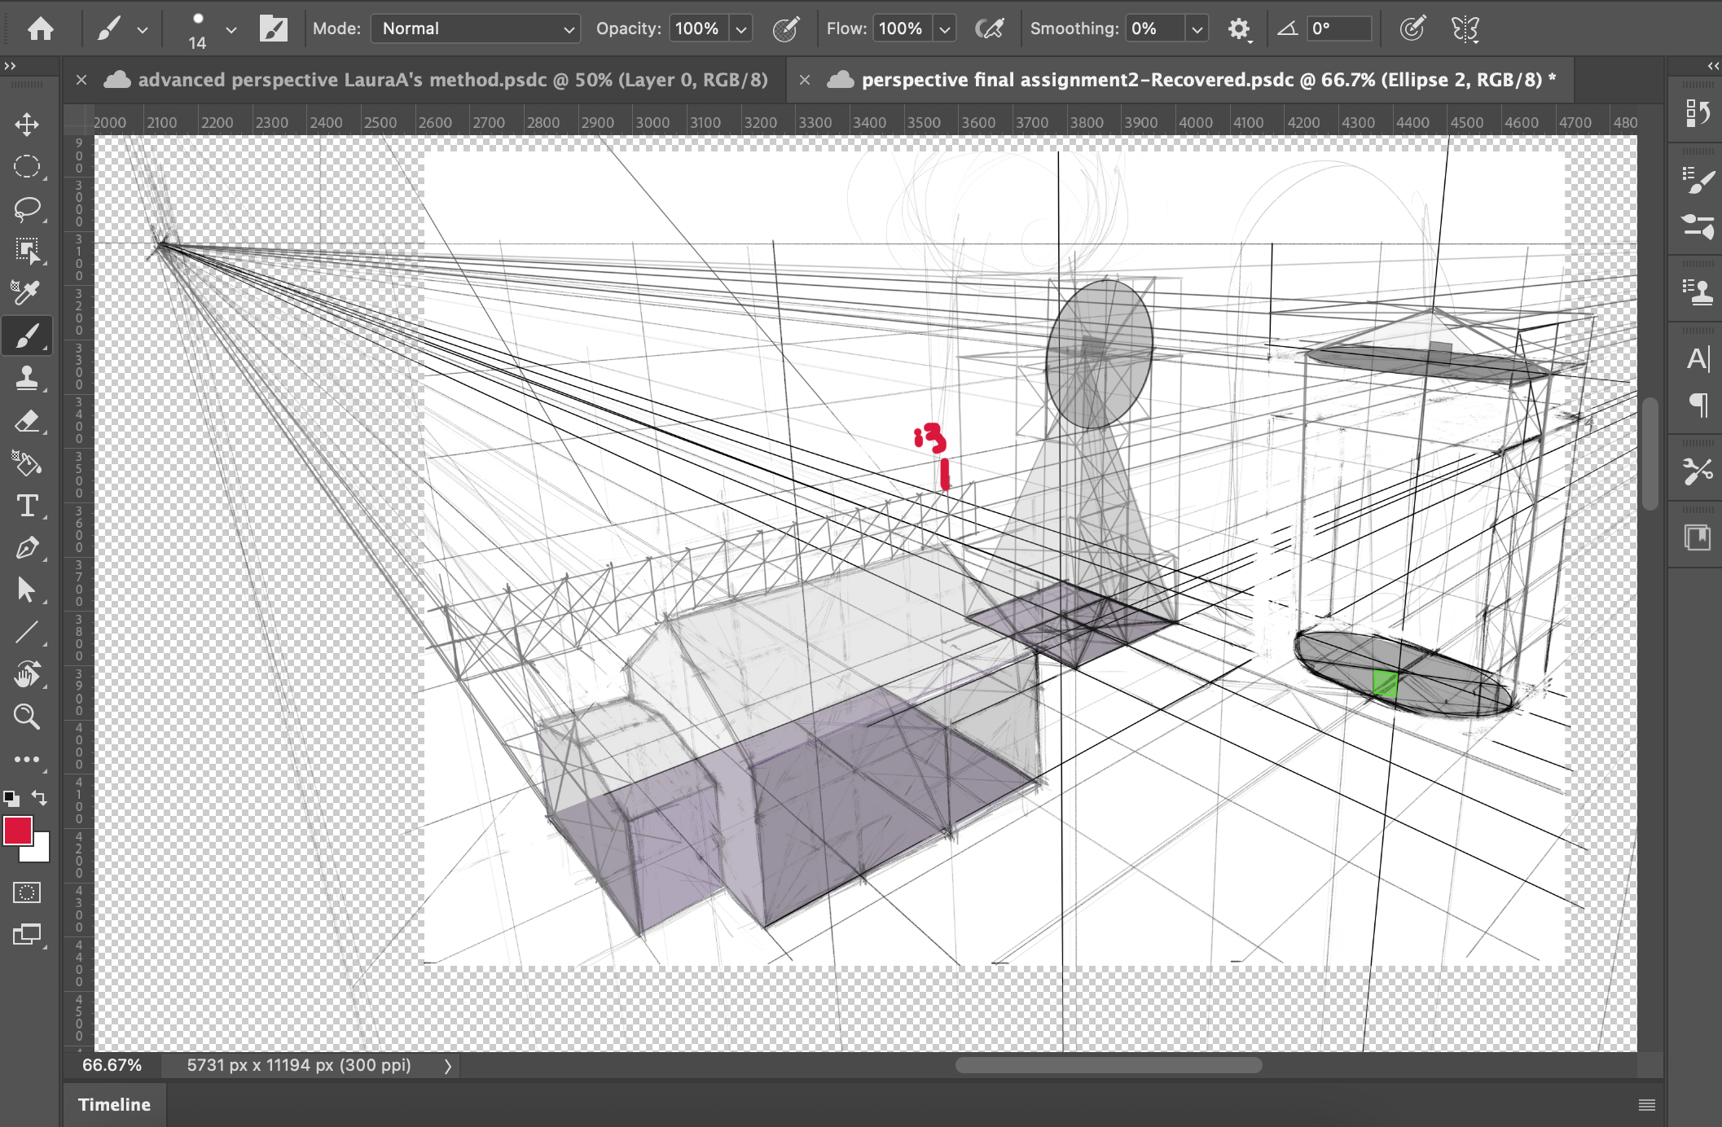Close the perspective final assignment2 tab
The image size is (1722, 1127).
pos(805,80)
